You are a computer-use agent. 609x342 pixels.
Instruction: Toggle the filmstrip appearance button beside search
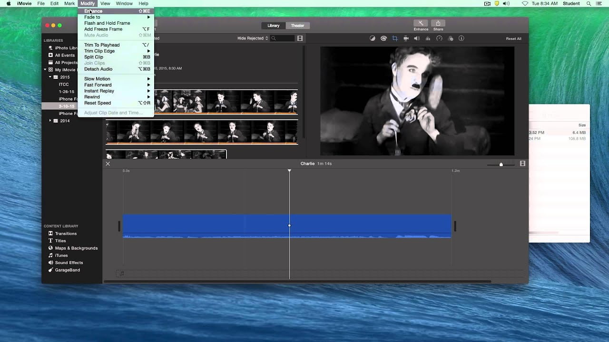click(300, 38)
